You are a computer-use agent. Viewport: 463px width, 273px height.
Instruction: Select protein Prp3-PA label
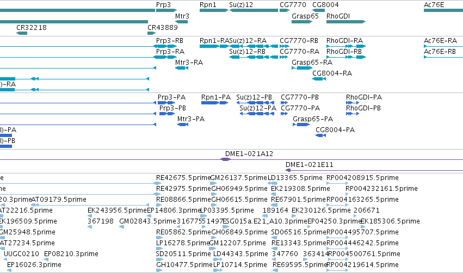click(x=171, y=97)
